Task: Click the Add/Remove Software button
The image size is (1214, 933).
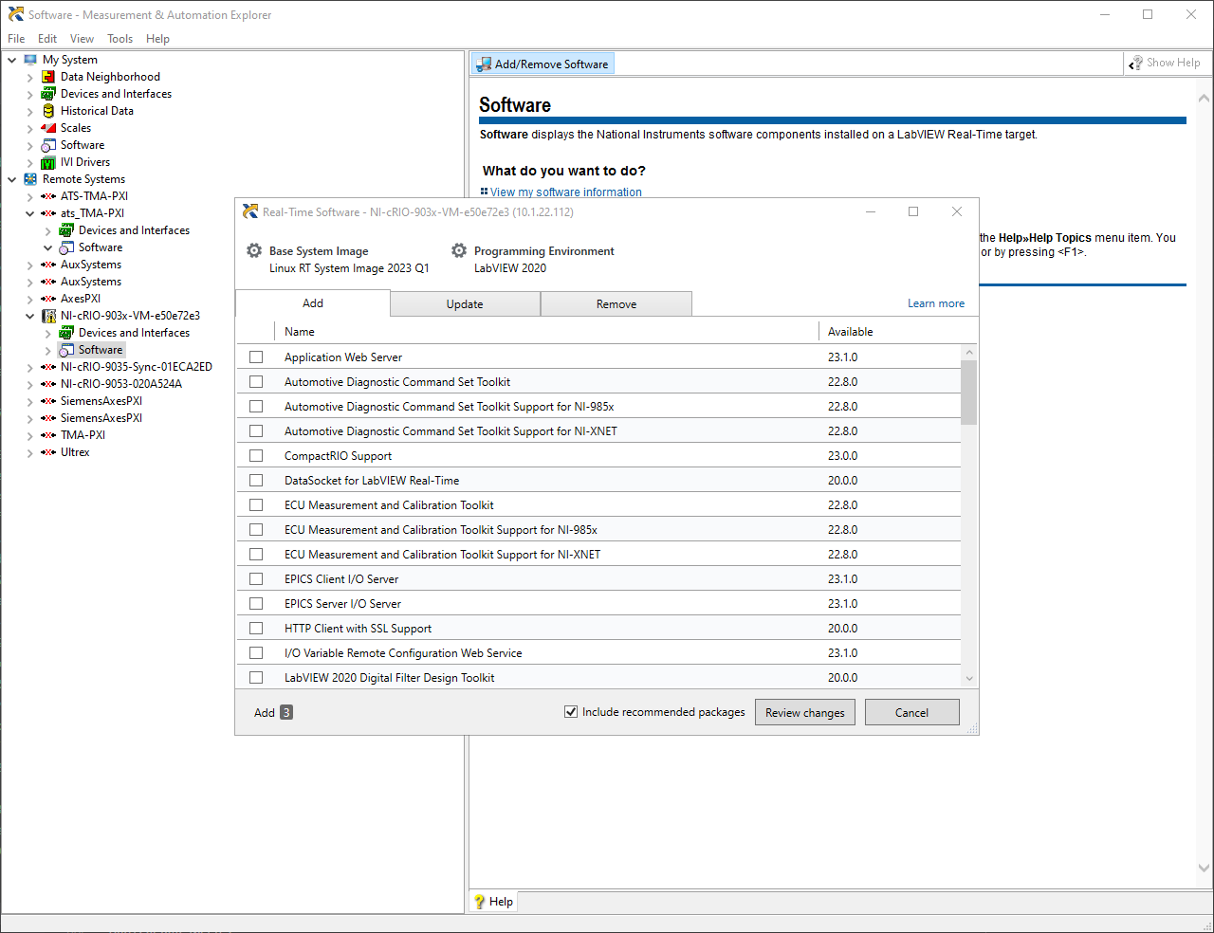Action: point(543,64)
